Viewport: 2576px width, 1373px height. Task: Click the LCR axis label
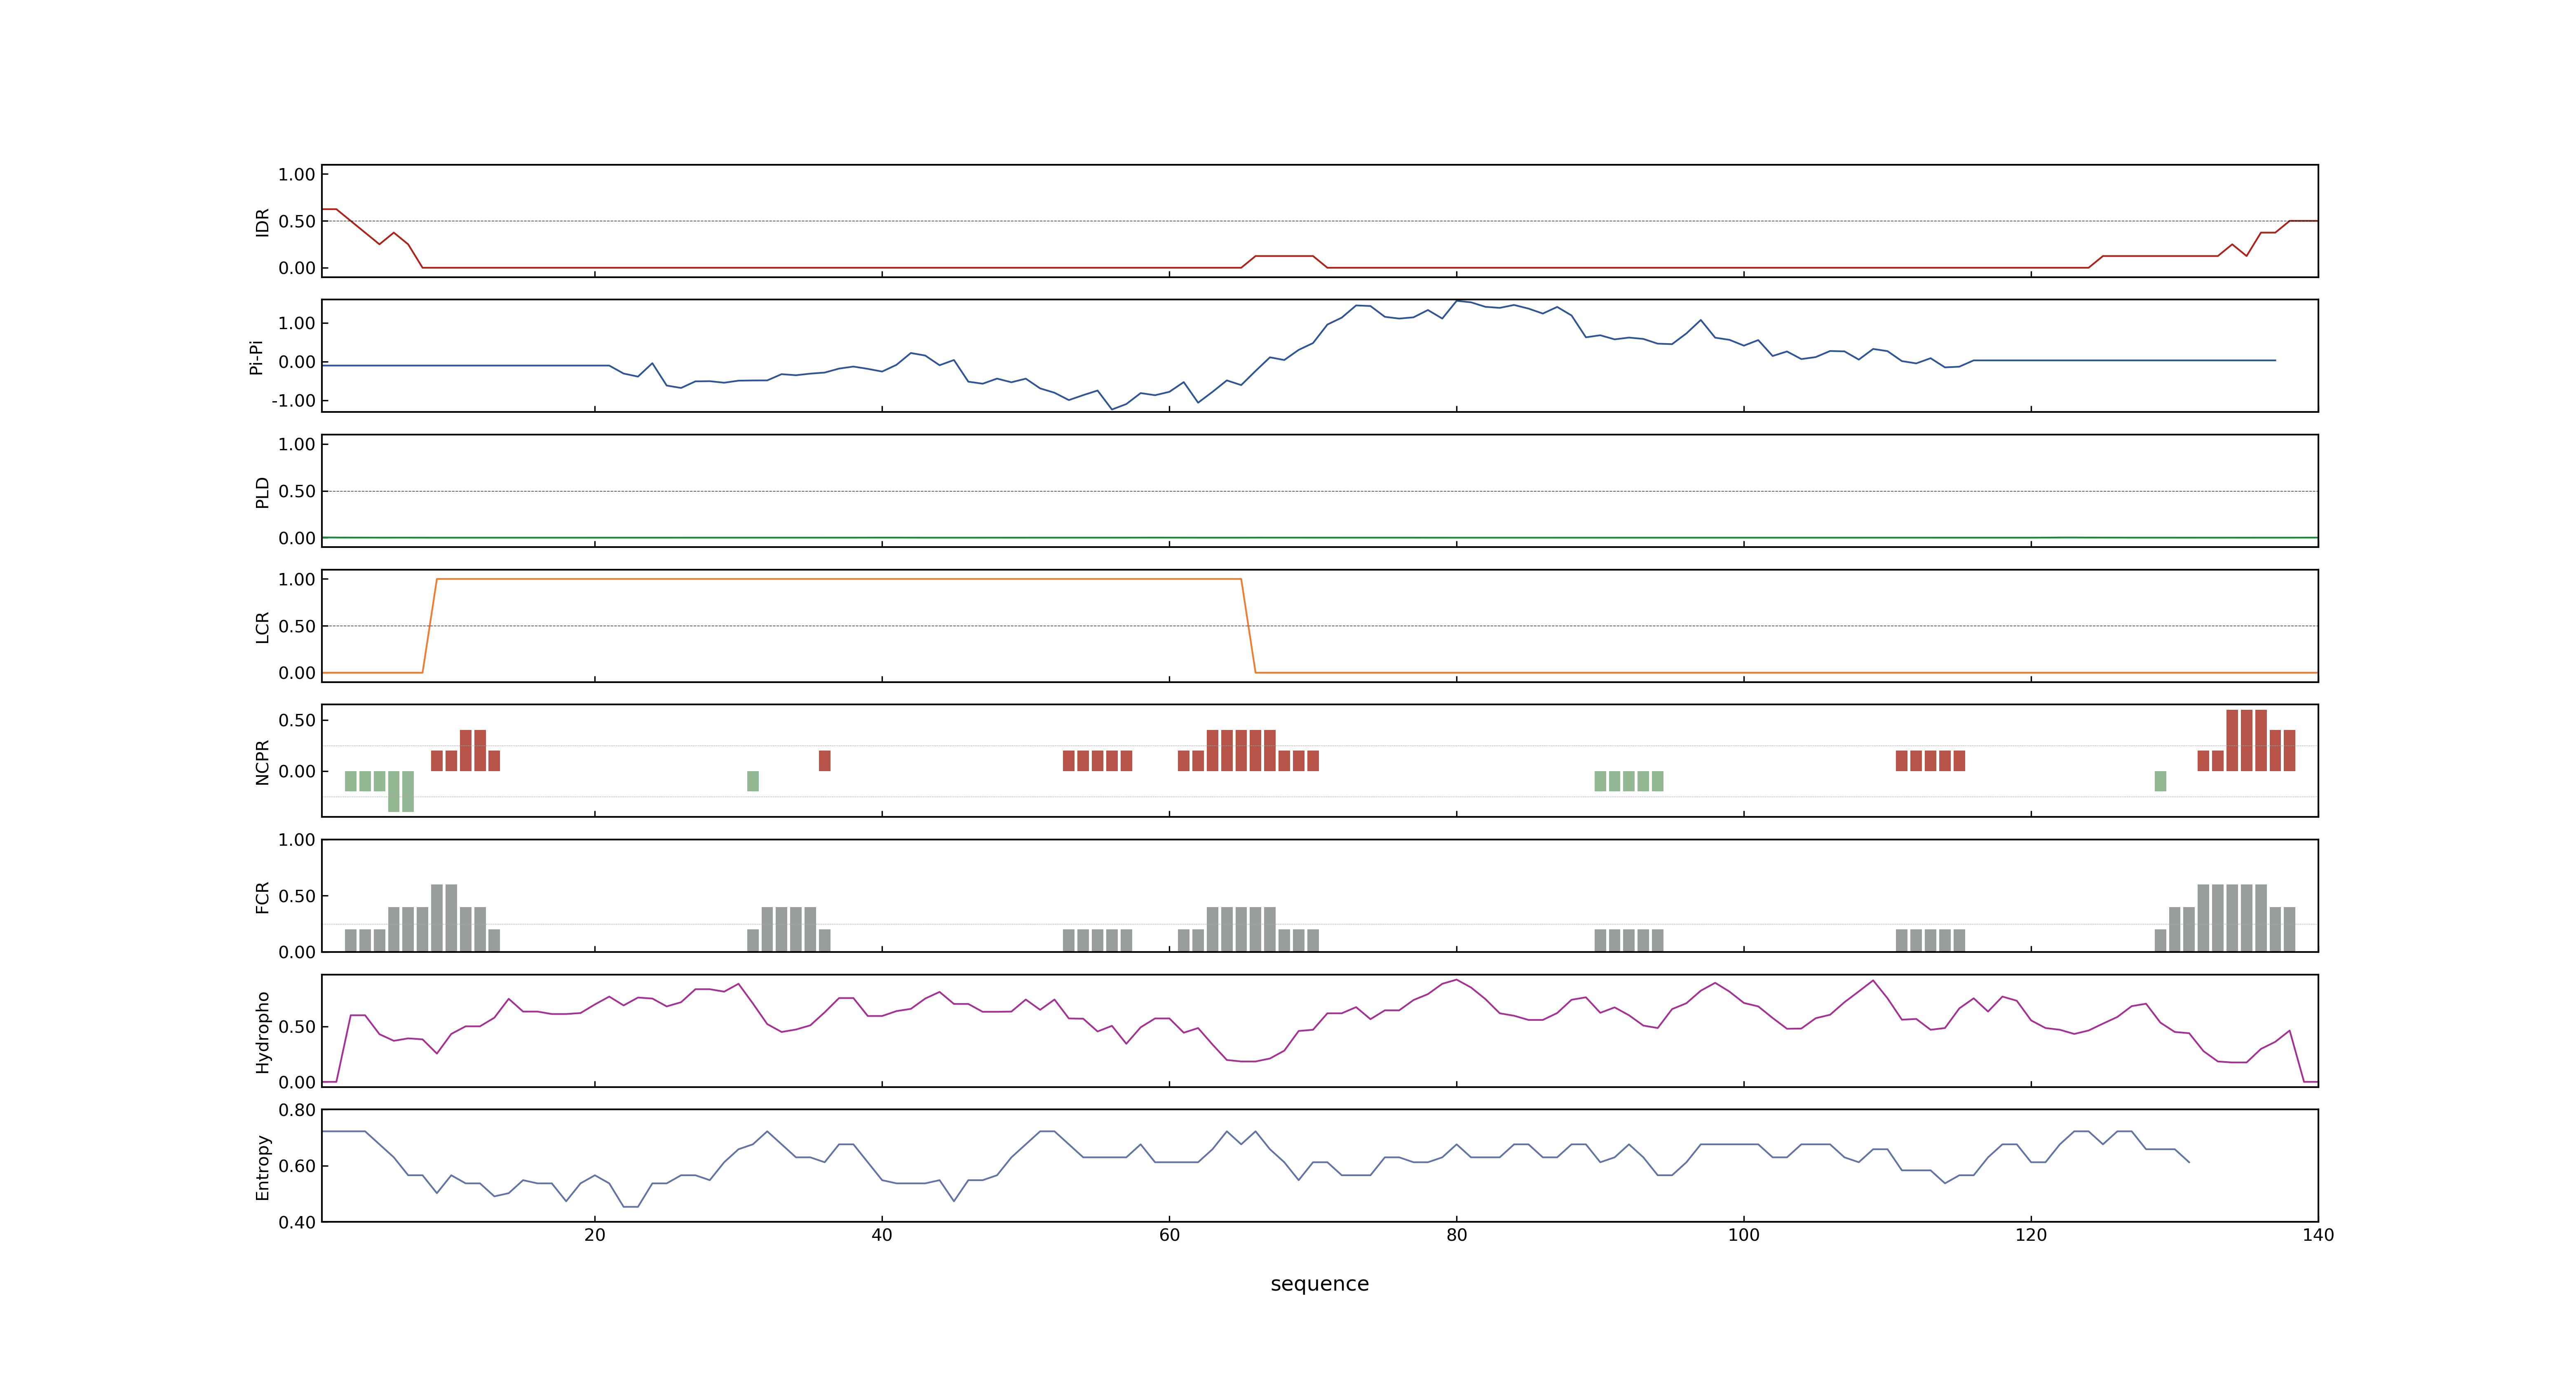click(262, 627)
